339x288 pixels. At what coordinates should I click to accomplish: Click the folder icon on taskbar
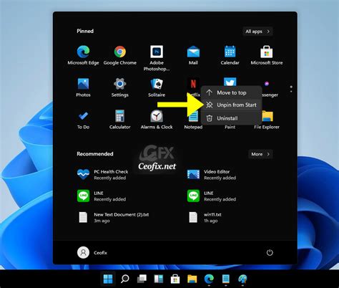(192, 279)
